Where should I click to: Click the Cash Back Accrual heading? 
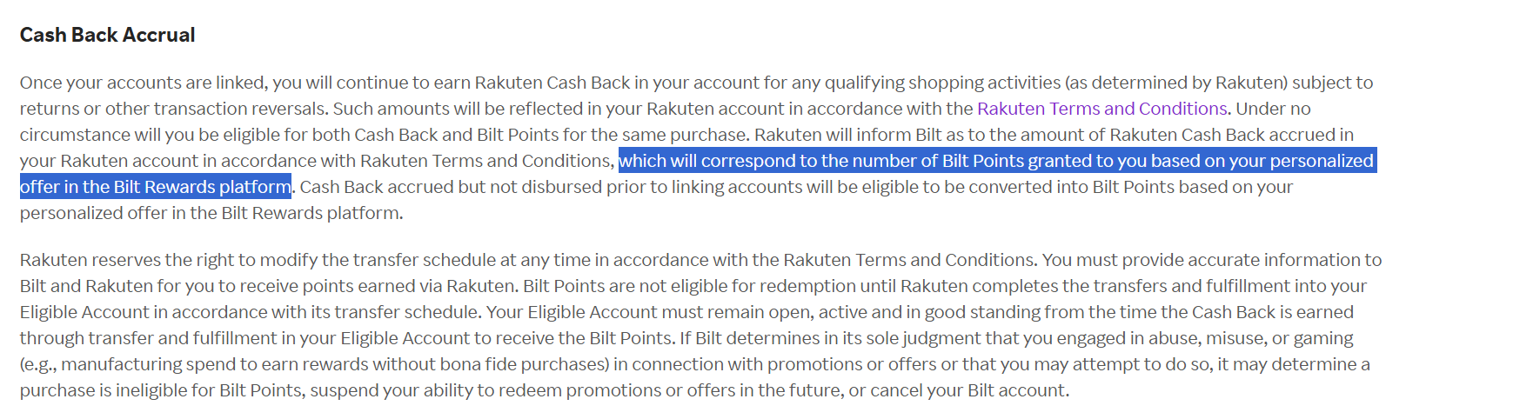pyautogui.click(x=107, y=35)
